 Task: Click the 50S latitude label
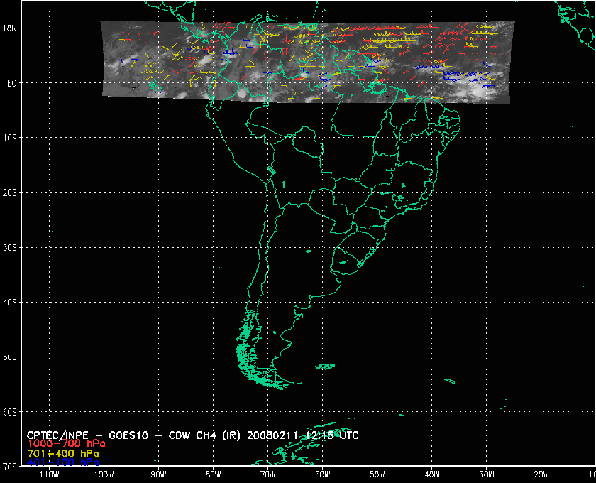(10, 357)
